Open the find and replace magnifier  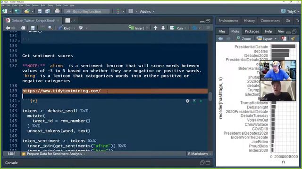50,28
